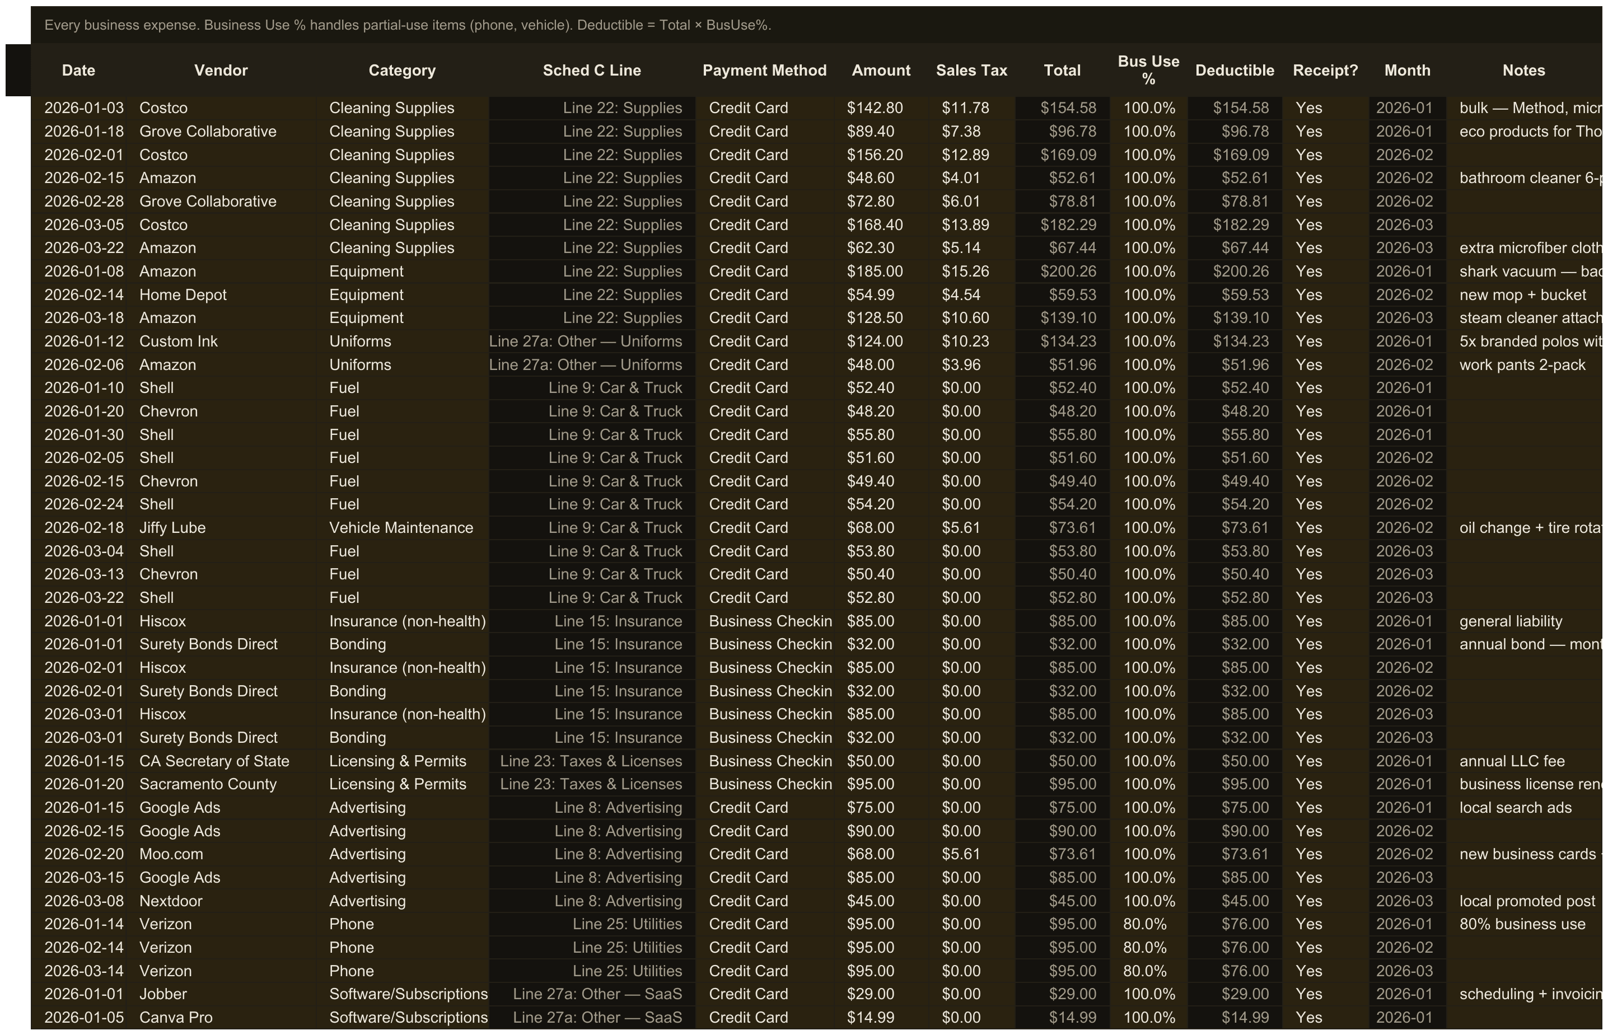The image size is (1608, 1035).
Task: Click the Deductible column header
Action: click(1234, 71)
